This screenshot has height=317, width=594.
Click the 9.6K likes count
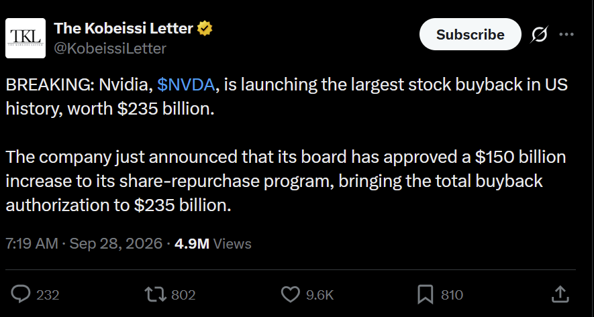tap(319, 295)
